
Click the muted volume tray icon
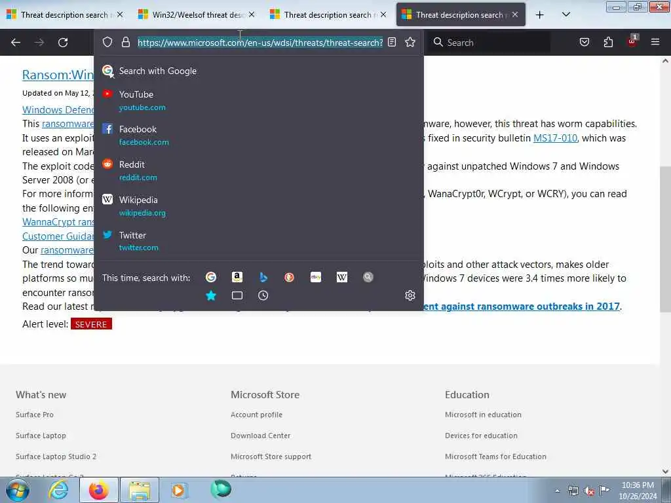tap(589, 491)
